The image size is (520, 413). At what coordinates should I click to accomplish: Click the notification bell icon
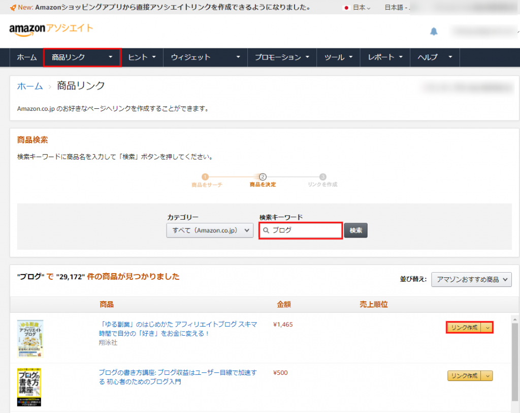click(x=434, y=31)
